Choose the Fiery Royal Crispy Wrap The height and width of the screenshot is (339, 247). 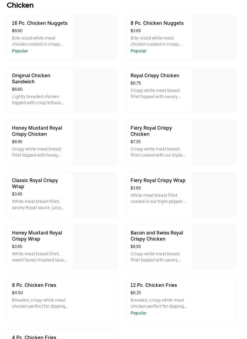tap(181, 195)
